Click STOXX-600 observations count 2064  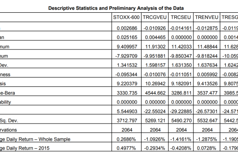pos(127,130)
